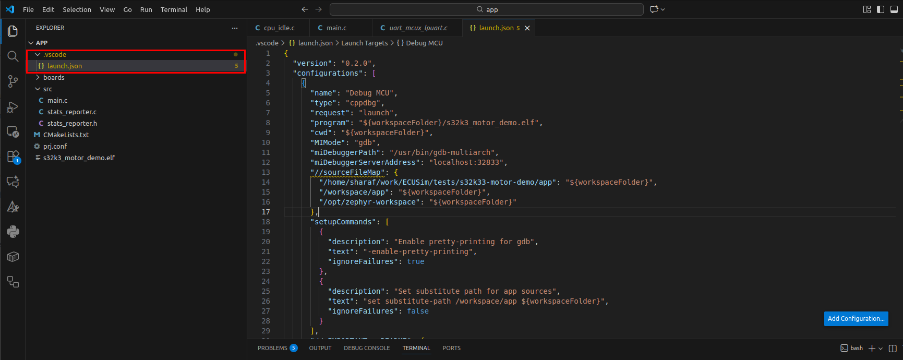Image resolution: width=903 pixels, height=360 pixels.
Task: Open the Help menu
Action: click(202, 9)
